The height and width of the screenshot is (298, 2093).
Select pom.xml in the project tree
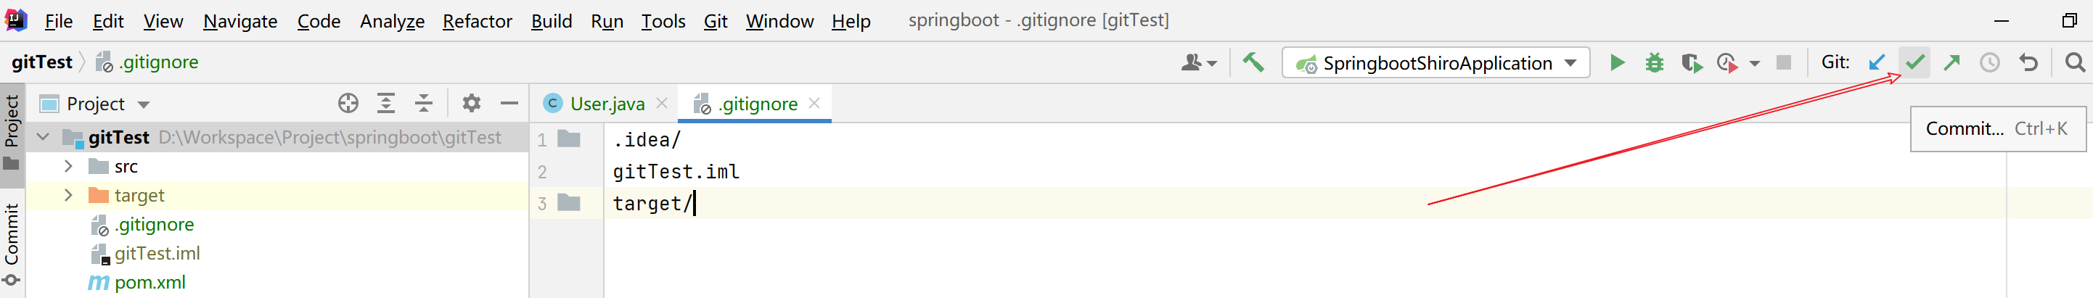(149, 283)
